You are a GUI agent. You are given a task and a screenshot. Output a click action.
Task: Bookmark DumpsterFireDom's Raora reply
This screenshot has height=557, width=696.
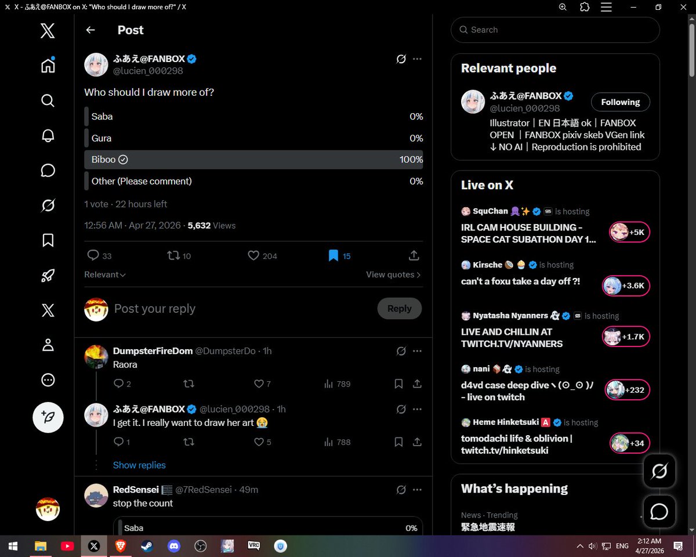point(398,384)
